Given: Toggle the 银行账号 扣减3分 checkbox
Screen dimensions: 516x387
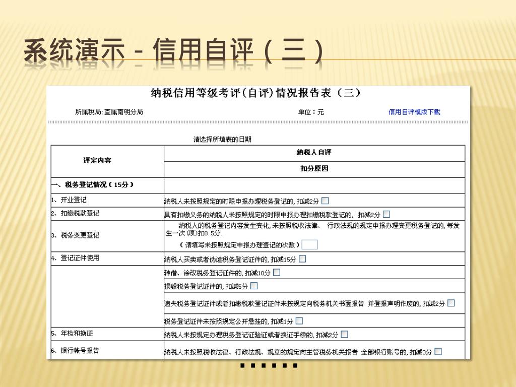Looking at the screenshot, I should (438, 351).
